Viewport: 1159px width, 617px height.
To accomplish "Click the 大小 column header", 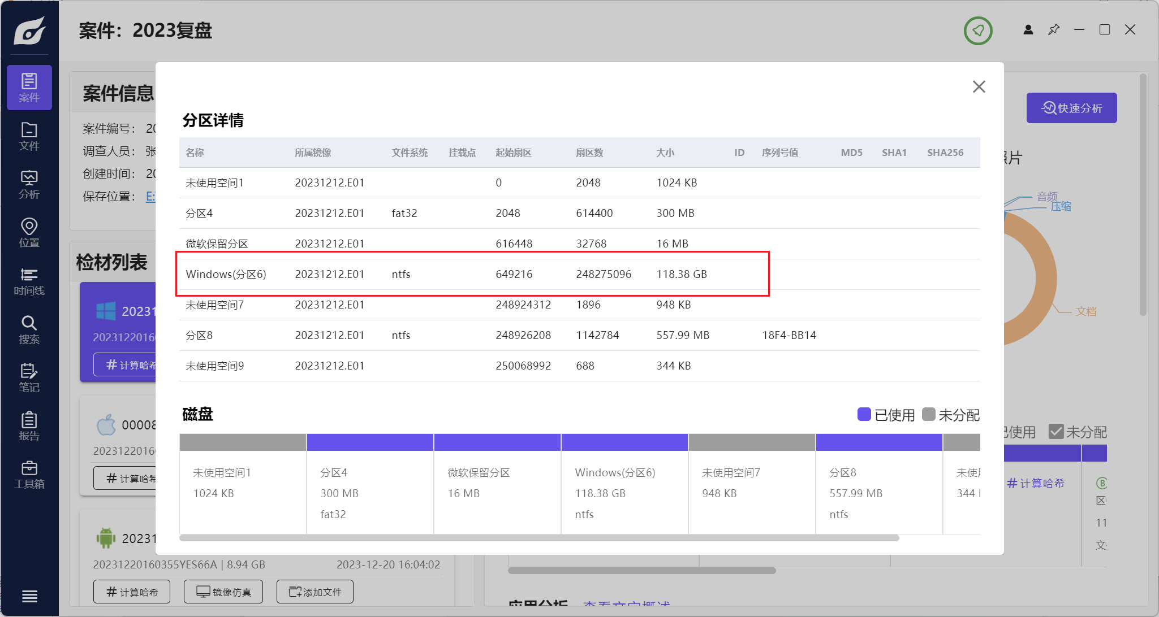I will pyautogui.click(x=665, y=153).
